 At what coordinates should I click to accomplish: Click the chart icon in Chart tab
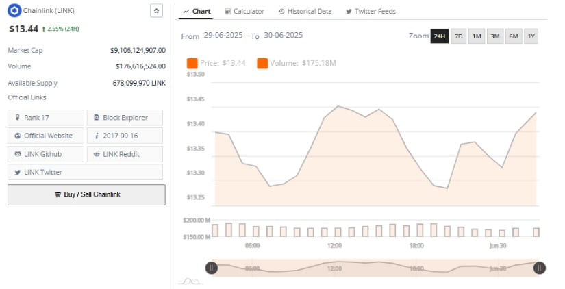tap(186, 12)
